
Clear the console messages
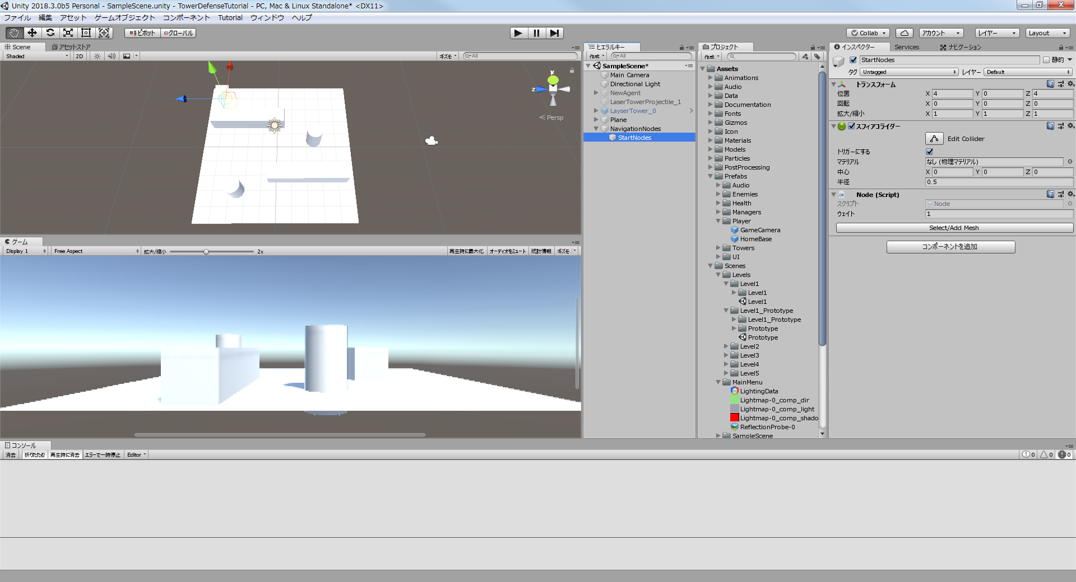point(11,455)
